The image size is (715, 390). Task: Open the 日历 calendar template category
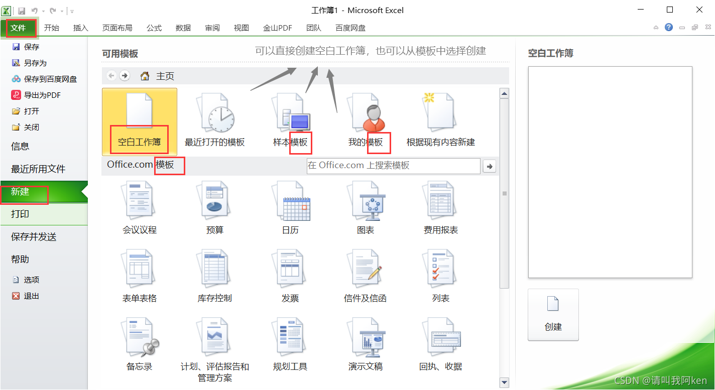pos(290,208)
